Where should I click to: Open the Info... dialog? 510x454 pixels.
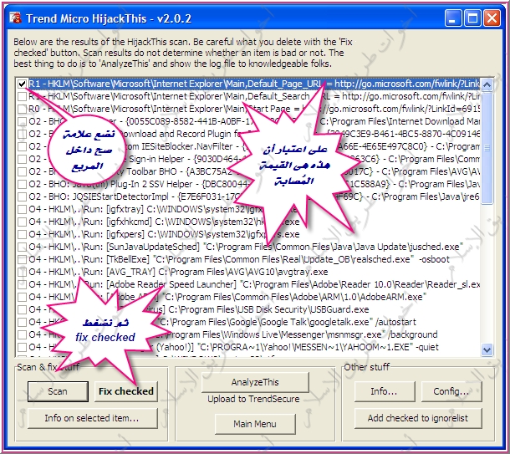[x=384, y=391]
